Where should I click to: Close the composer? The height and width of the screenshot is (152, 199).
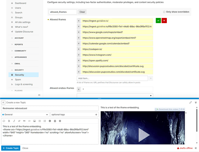point(25,148)
